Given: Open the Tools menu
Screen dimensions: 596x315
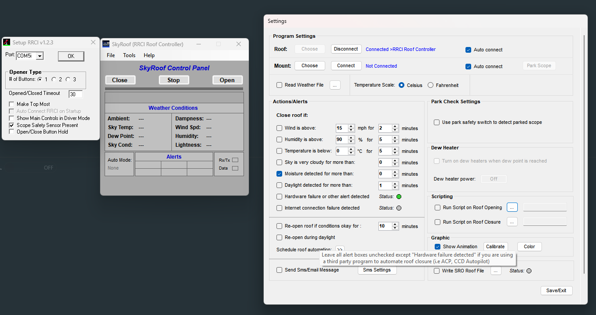Looking at the screenshot, I should 129,55.
